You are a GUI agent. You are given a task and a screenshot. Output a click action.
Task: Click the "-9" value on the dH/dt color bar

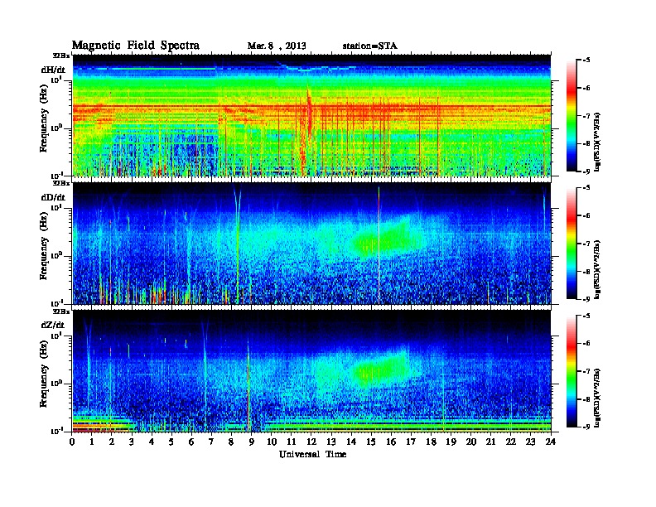pos(586,171)
